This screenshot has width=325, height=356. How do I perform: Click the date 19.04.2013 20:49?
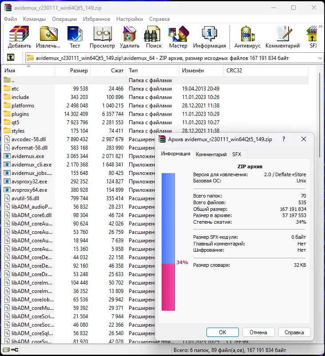tap(201, 88)
